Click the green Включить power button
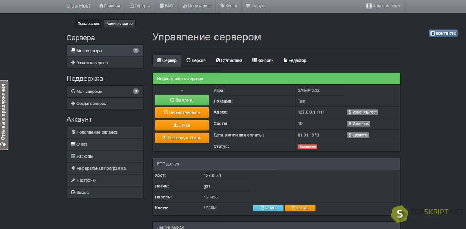The width and height of the screenshot is (466, 229). click(182, 100)
